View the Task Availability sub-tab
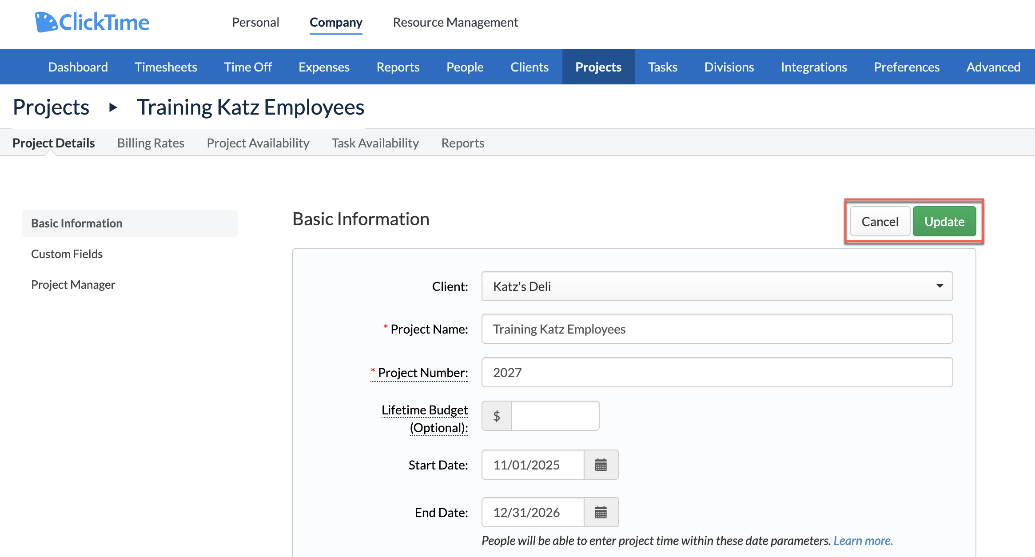 point(375,143)
